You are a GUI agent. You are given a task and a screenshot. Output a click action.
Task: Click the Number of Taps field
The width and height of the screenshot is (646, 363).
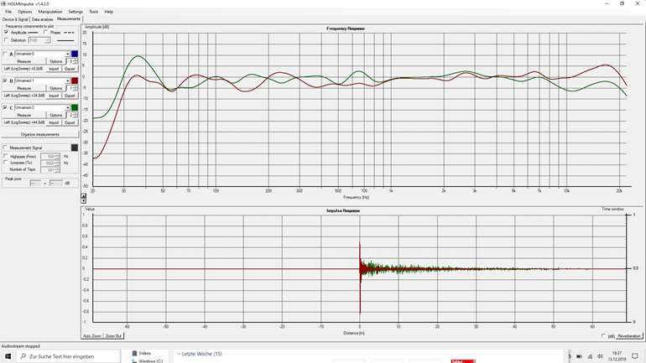tap(50, 169)
